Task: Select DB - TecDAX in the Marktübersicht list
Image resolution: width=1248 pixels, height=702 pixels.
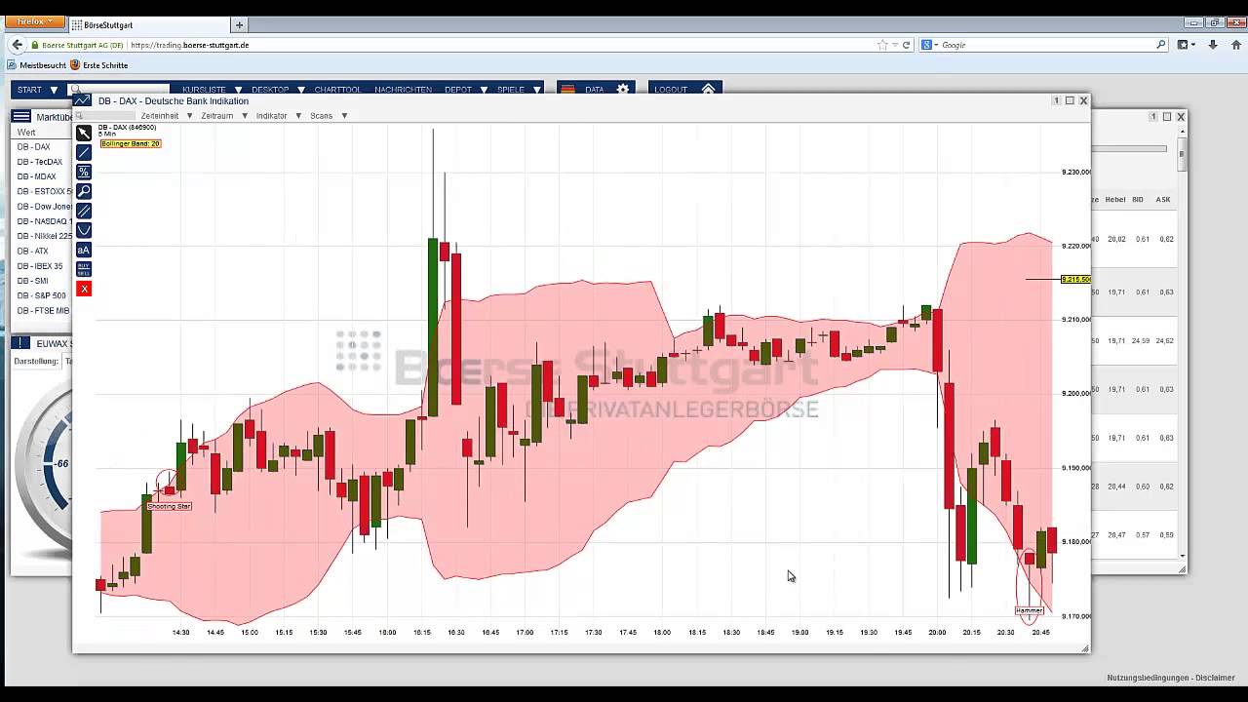Action: click(40, 162)
